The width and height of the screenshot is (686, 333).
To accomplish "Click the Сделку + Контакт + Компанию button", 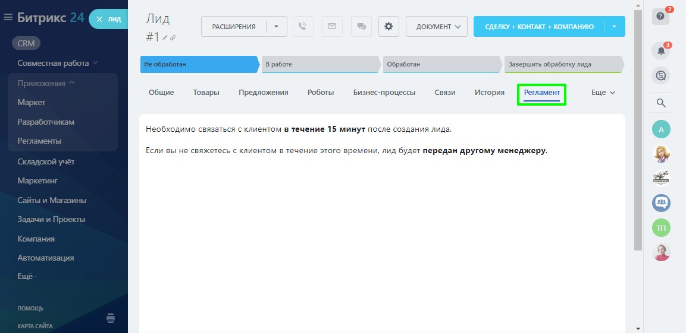I will coord(539,26).
